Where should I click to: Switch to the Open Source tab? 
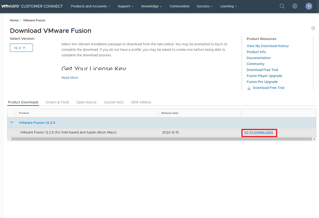(87, 102)
